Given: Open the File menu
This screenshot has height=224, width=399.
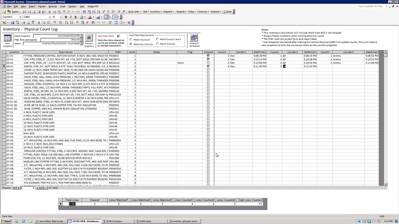Looking at the screenshot, I should click(x=9, y=6).
